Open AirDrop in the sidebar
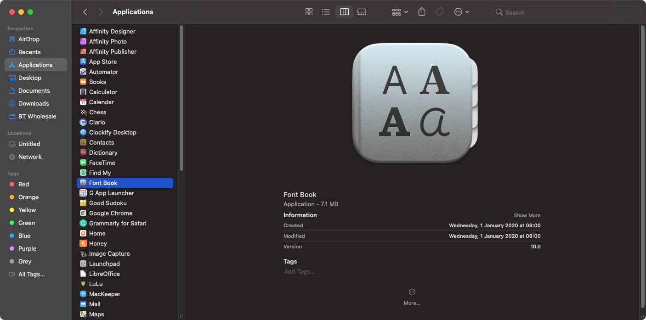 (36, 39)
